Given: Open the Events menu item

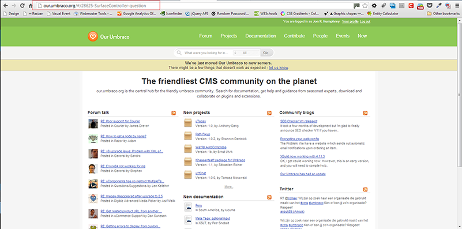Looking at the screenshot, I should tap(343, 36).
